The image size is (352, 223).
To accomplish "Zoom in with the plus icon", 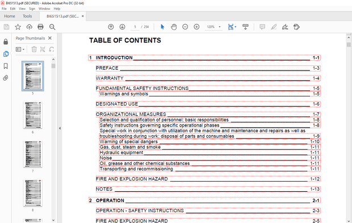I will click(196, 27).
